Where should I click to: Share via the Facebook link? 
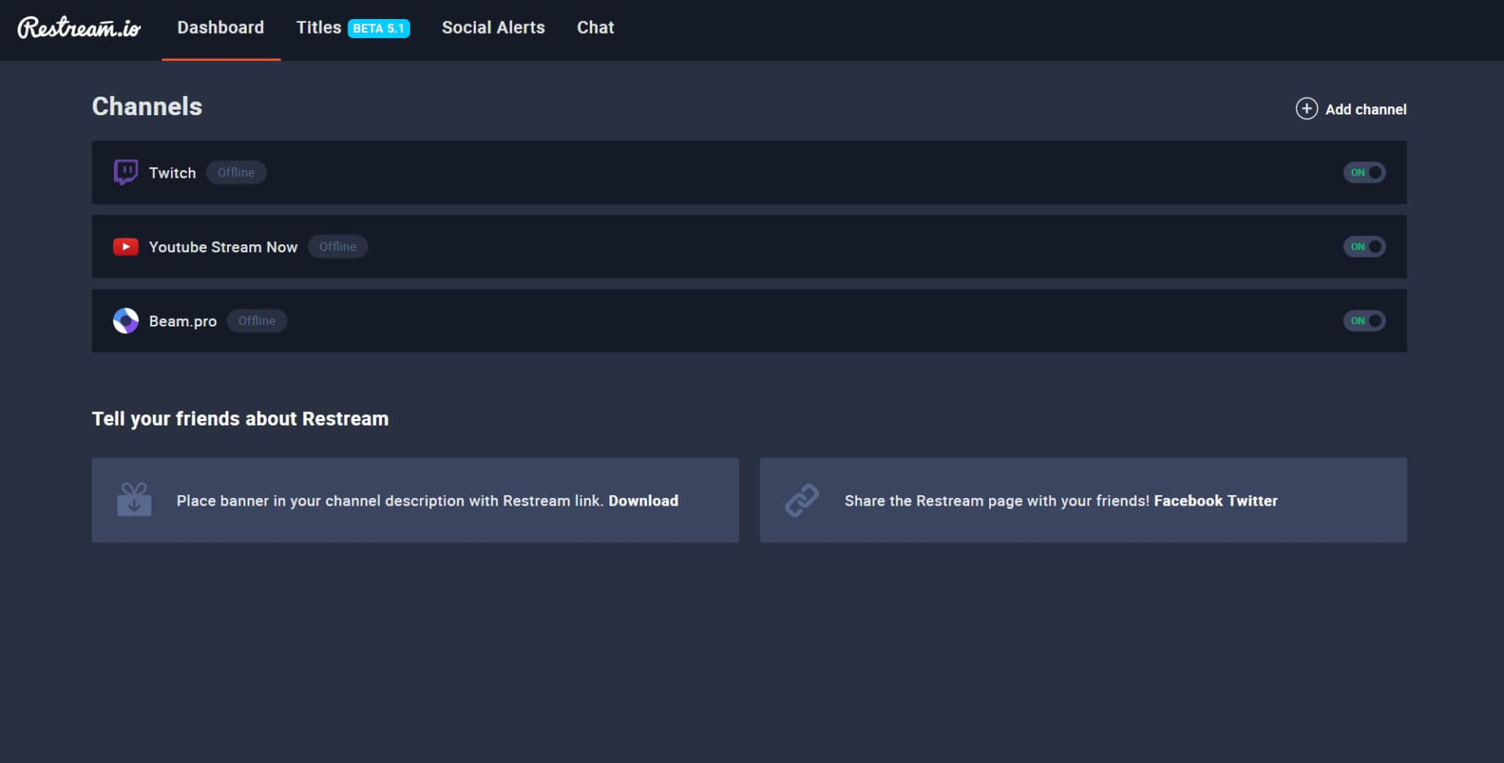pyautogui.click(x=1188, y=500)
